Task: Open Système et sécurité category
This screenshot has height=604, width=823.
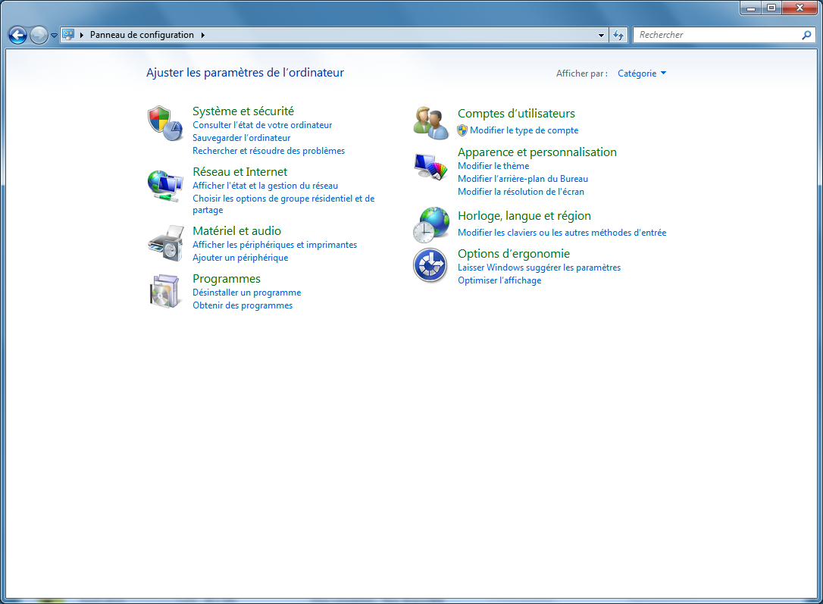Action: pos(243,111)
